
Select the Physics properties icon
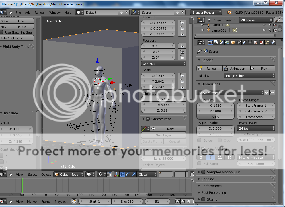coord(272,42)
